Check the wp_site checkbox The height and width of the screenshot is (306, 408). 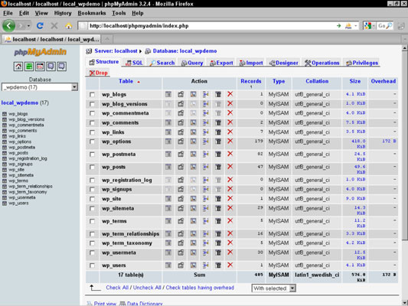[x=92, y=199]
